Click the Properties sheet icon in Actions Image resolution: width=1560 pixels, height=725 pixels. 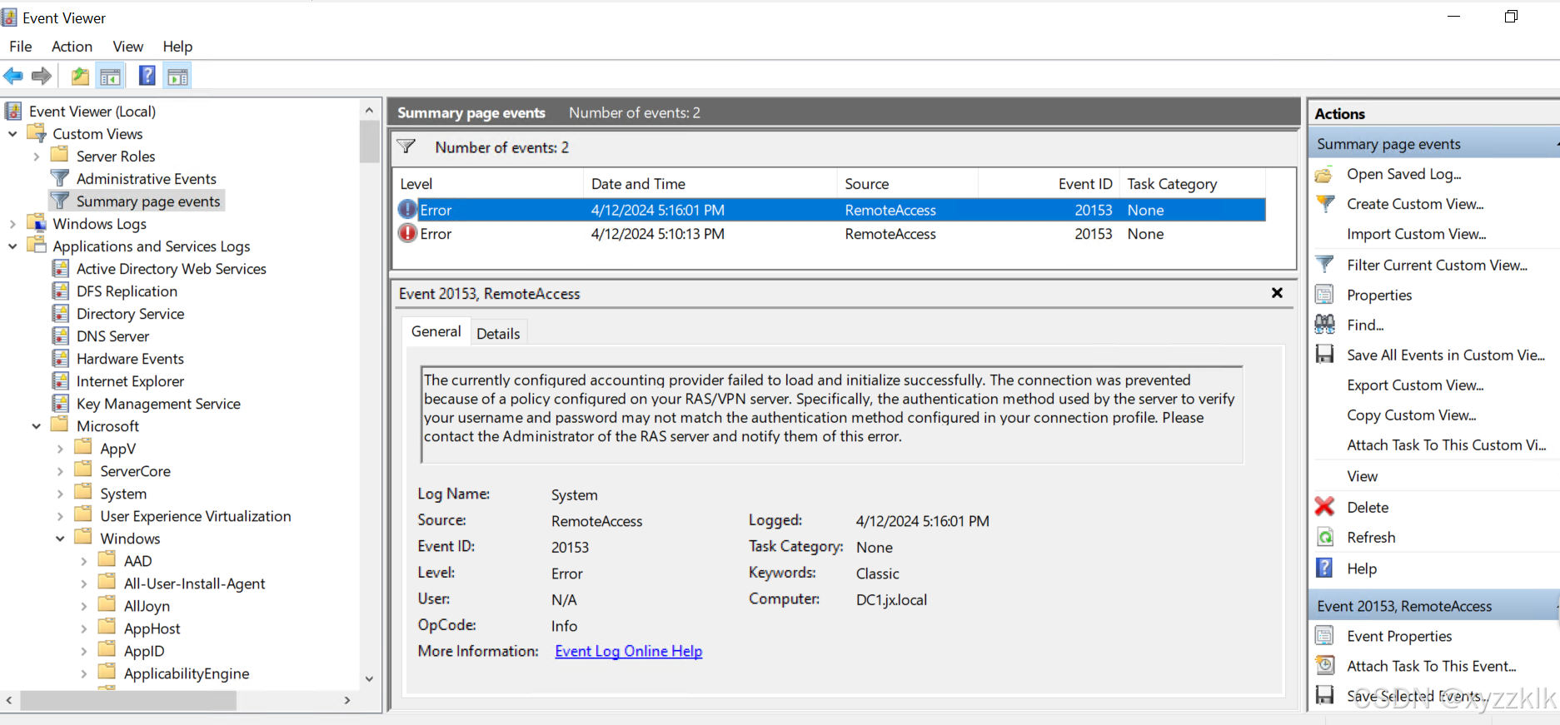coord(1324,295)
